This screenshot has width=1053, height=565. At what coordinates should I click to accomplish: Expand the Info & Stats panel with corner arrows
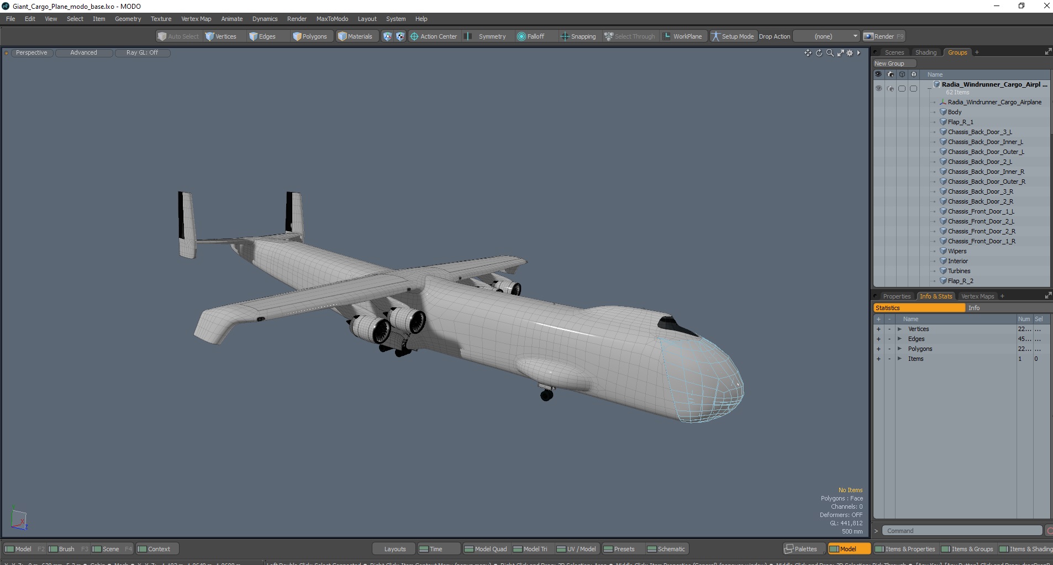(1047, 296)
